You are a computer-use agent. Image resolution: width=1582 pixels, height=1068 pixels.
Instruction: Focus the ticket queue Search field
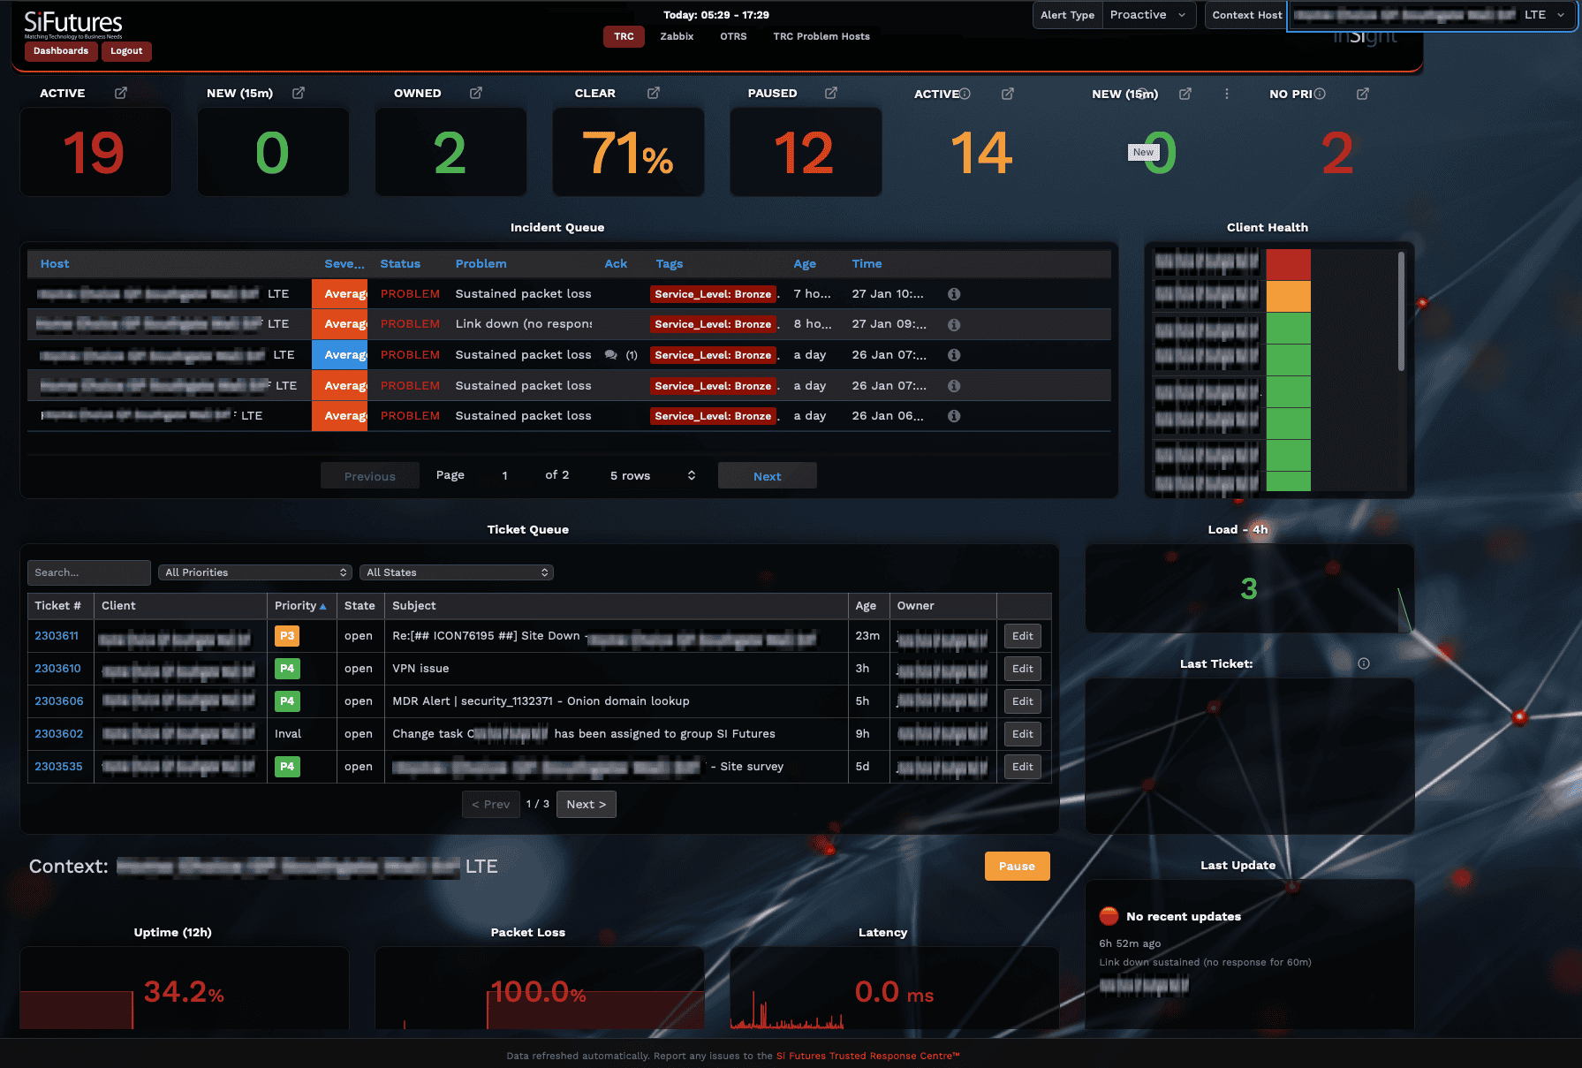(88, 572)
